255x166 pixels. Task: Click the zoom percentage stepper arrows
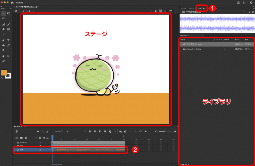coord(165,11)
